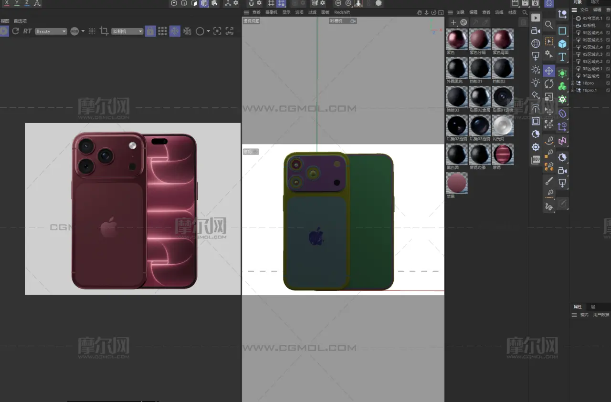Click the Redshift dome light globe icon
This screenshot has height=402, width=611.
click(536, 43)
